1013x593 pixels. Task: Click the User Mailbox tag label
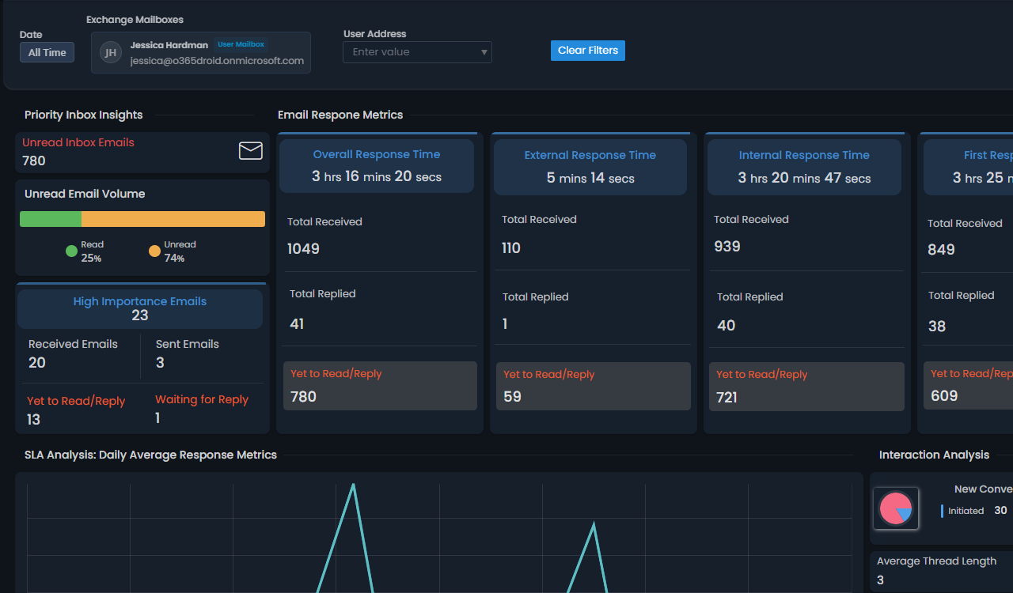241,45
